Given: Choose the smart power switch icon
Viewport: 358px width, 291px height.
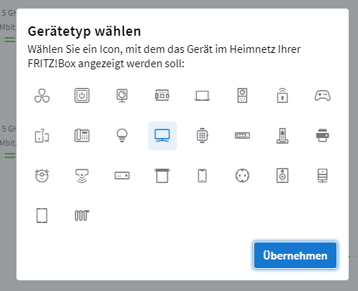Looking at the screenshot, I should click(82, 96).
